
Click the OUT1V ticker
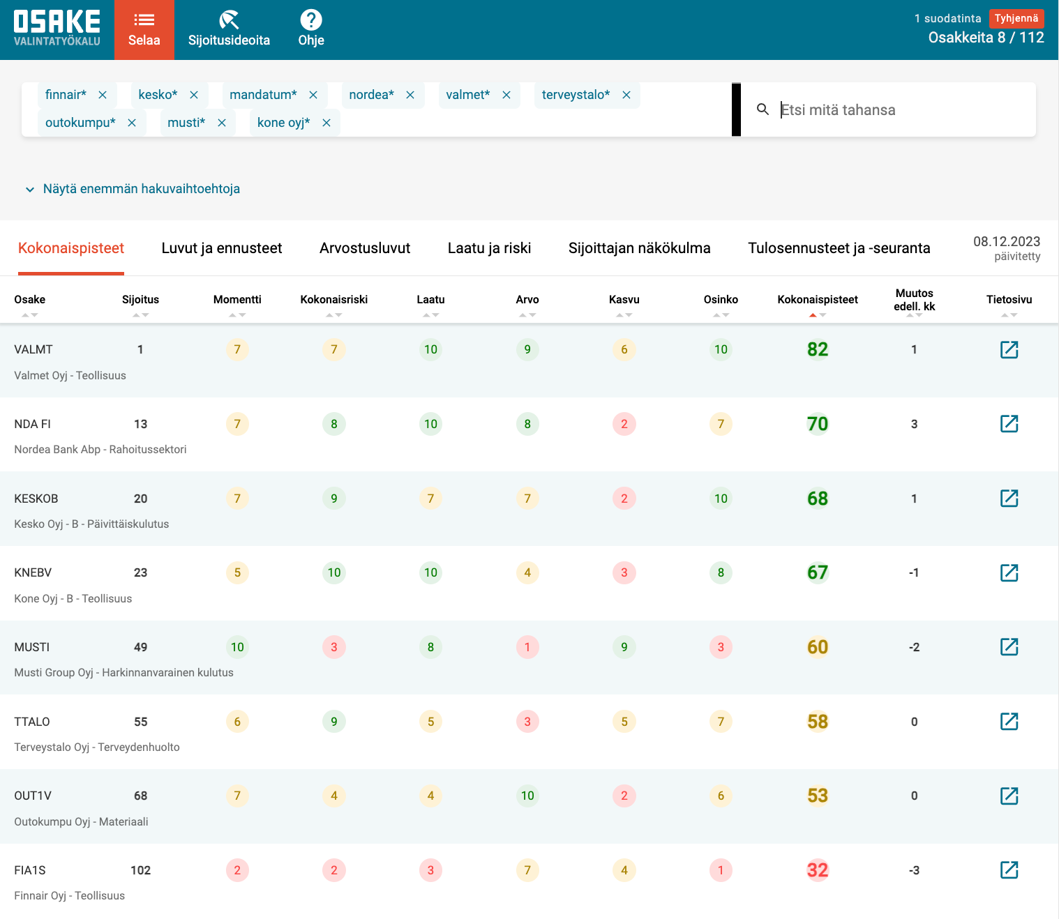pyautogui.click(x=33, y=796)
